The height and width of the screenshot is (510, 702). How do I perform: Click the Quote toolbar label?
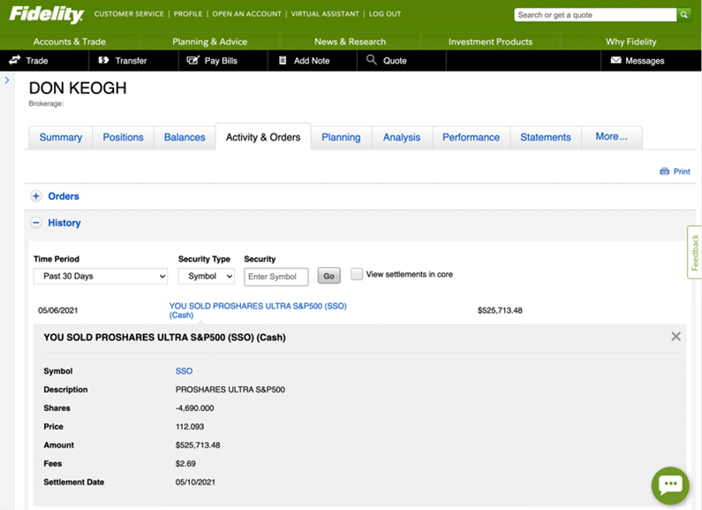point(395,60)
